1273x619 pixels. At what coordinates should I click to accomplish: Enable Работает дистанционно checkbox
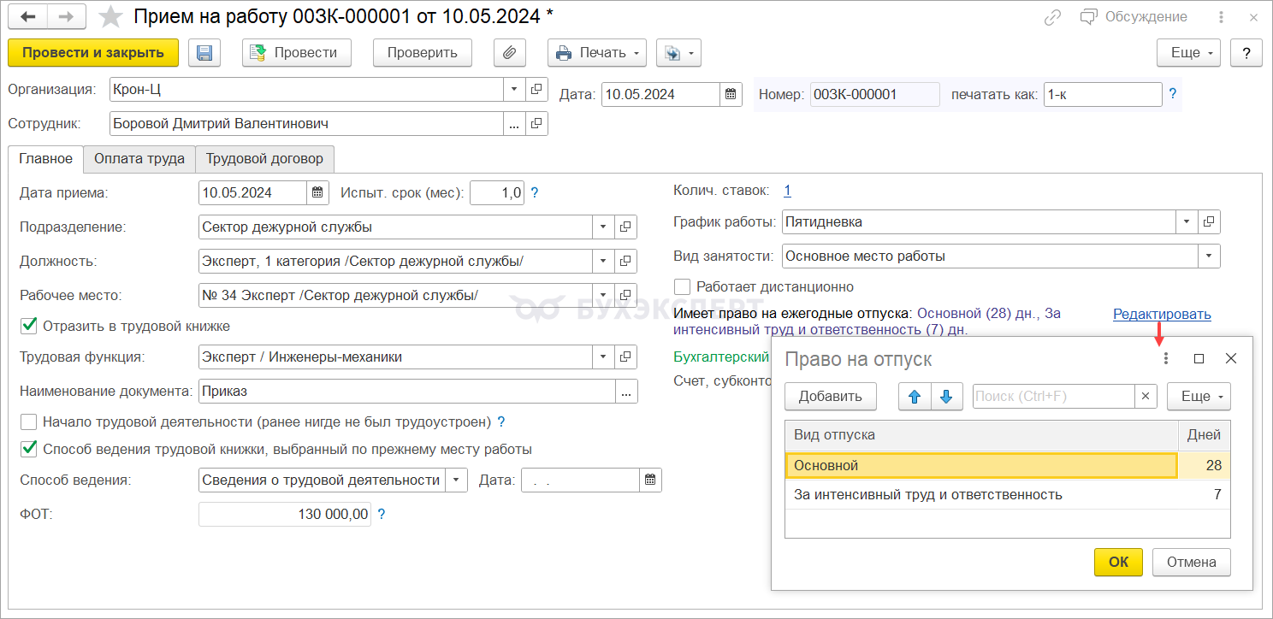(x=682, y=286)
